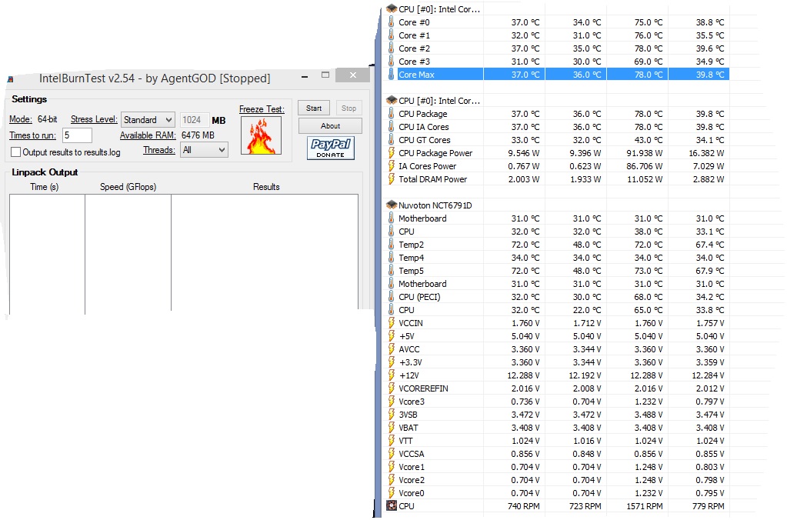Select the AVCC sensor row label

tap(409, 348)
